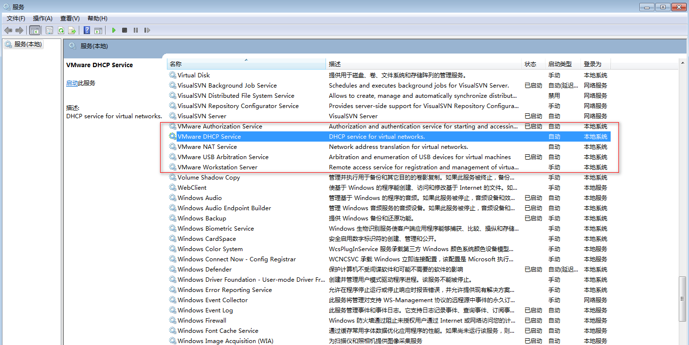The height and width of the screenshot is (345, 689).
Task: Click the 本地服务 logon cell for WebClient
Action: (596, 187)
